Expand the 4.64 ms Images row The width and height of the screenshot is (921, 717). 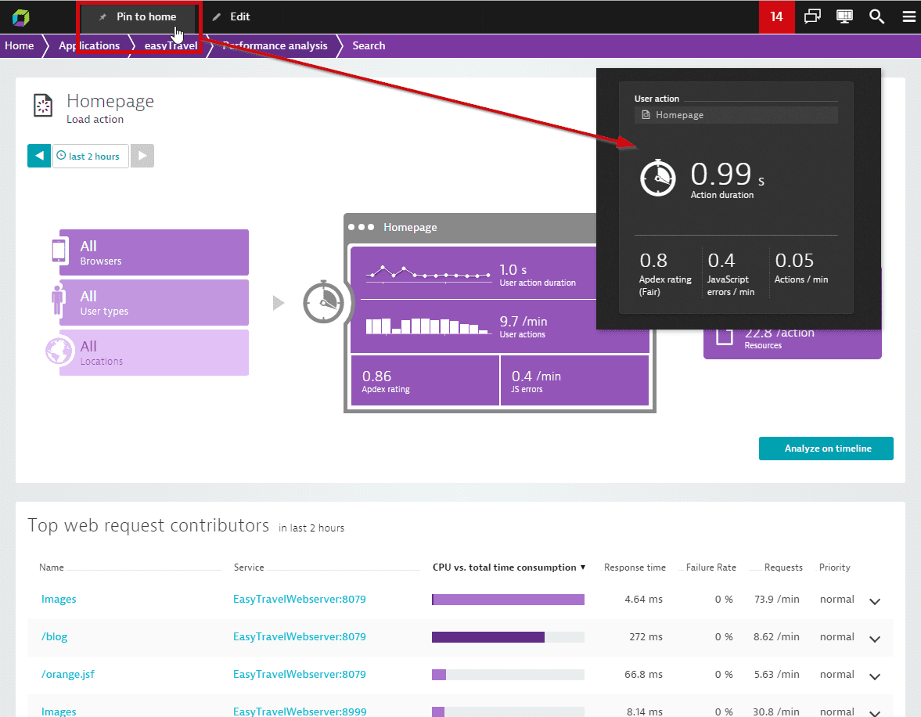[x=875, y=601]
